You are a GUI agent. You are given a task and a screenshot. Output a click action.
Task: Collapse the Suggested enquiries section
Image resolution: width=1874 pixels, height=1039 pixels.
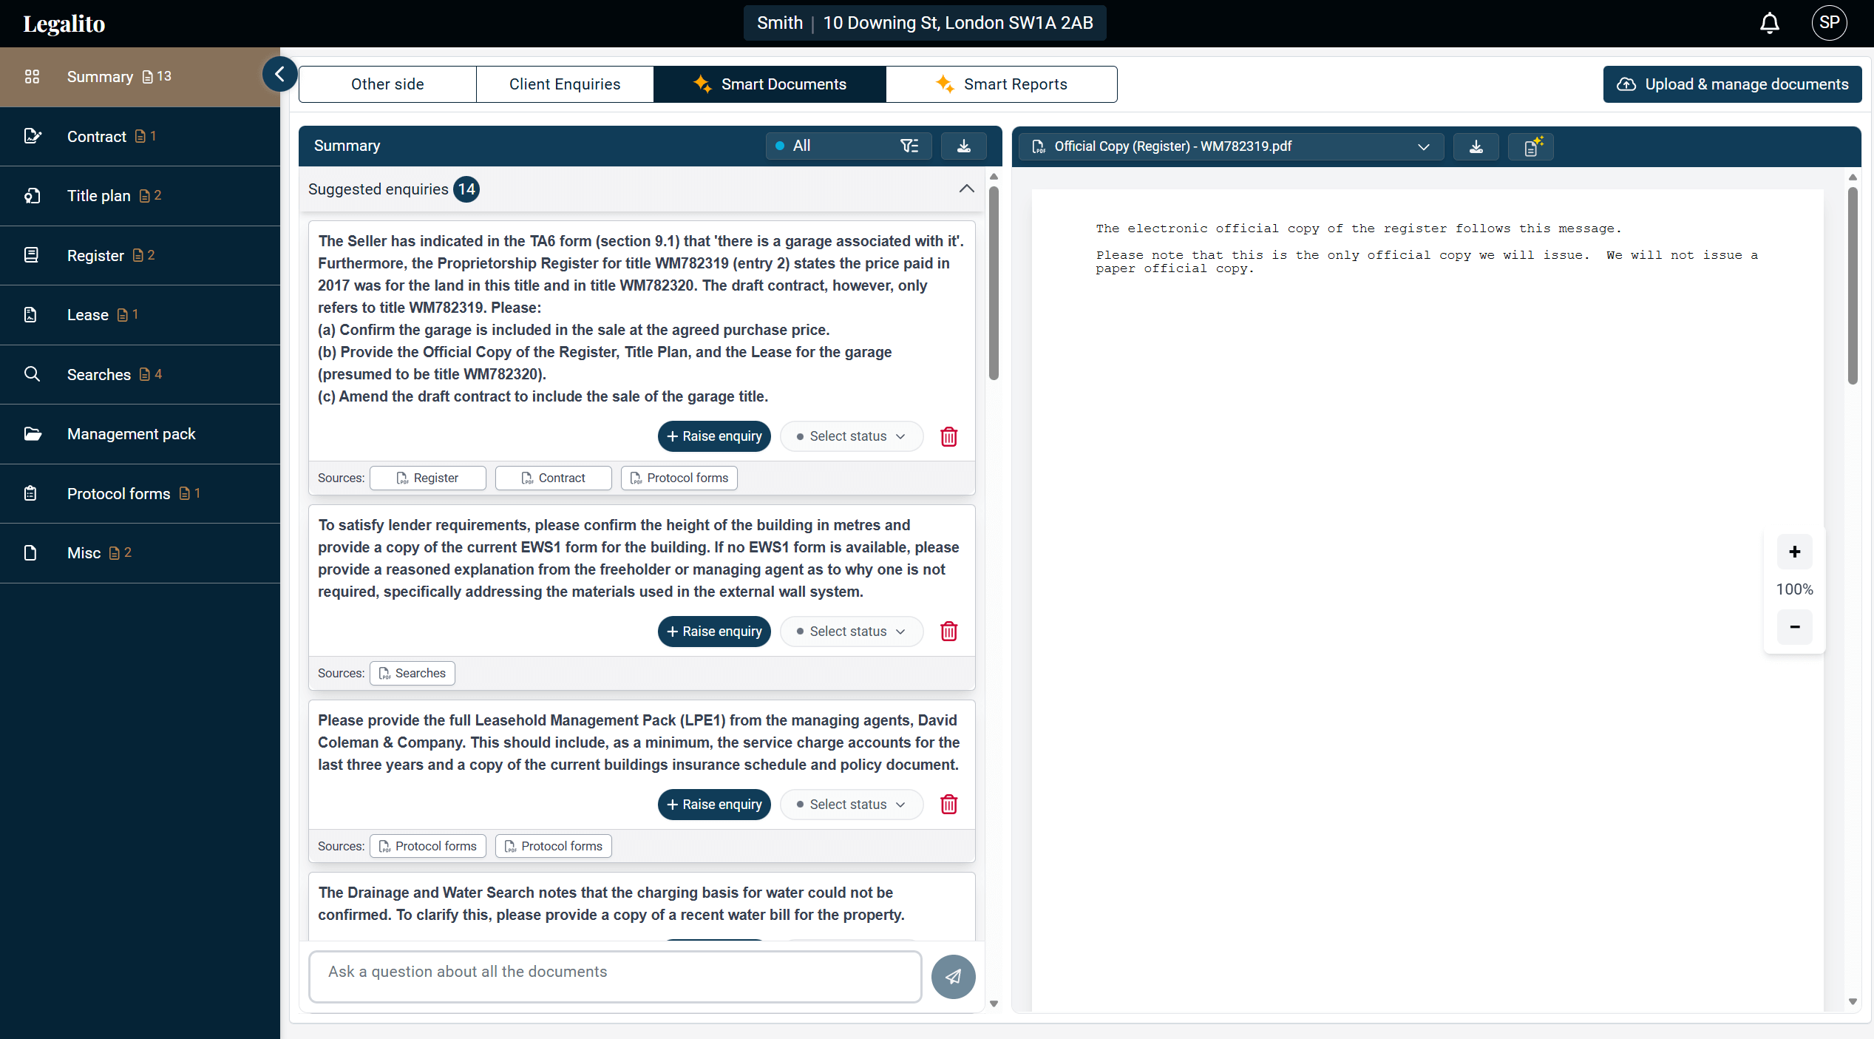tap(966, 189)
